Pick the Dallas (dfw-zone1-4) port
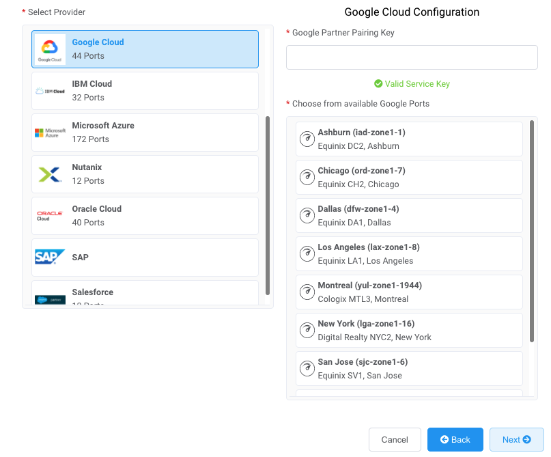 [409, 216]
